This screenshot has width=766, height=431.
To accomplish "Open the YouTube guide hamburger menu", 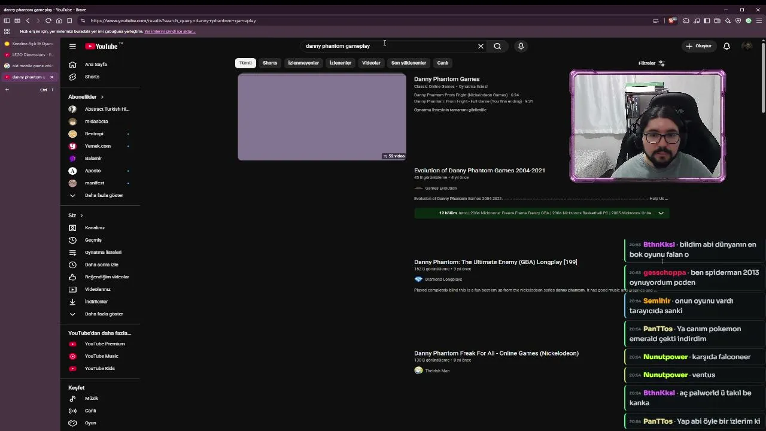I will (x=72, y=46).
